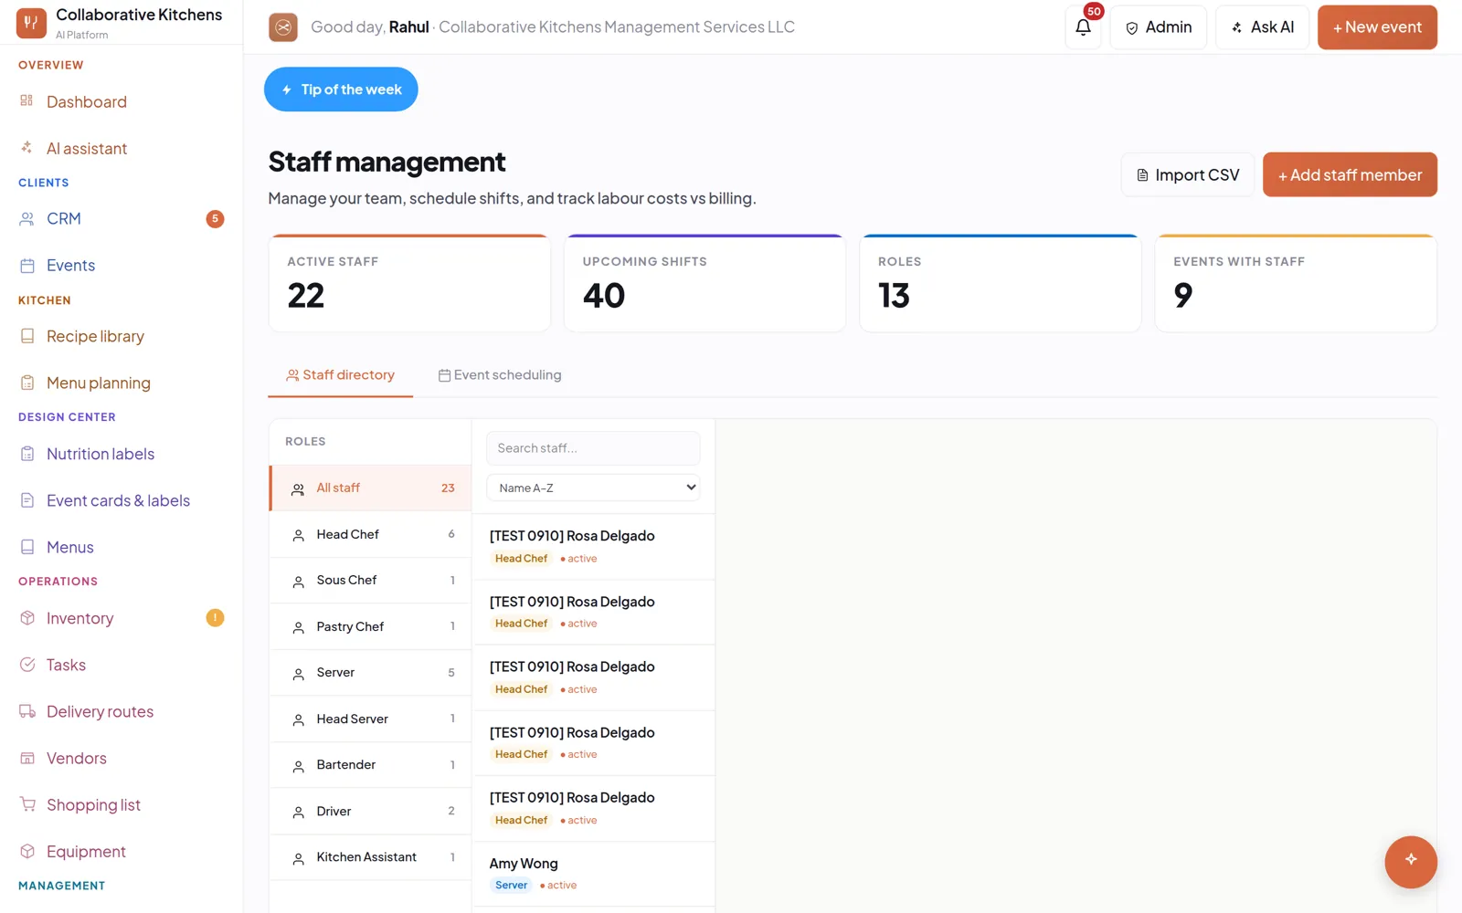Click the Tip of the week button

click(x=341, y=89)
